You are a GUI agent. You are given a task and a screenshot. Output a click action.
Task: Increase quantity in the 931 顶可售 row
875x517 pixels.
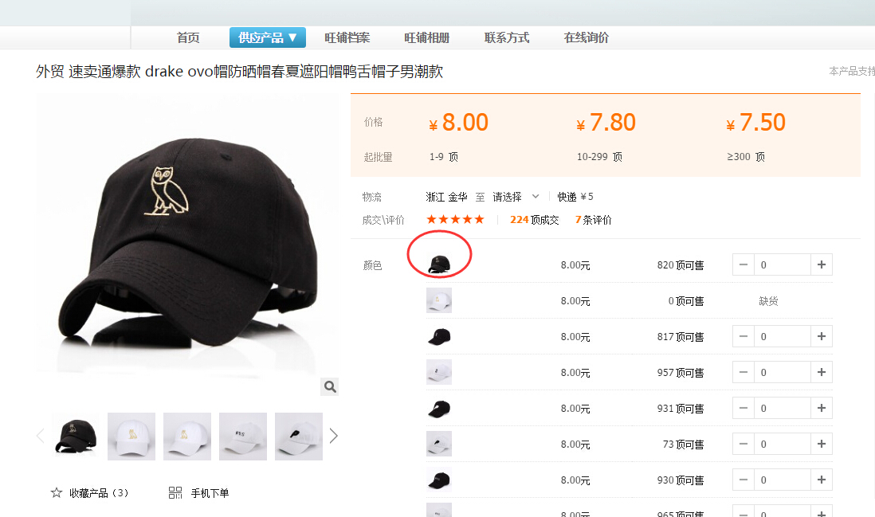click(x=822, y=408)
